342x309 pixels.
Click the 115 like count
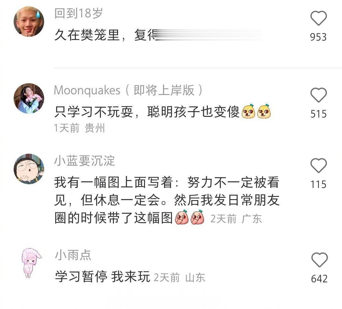(x=319, y=185)
